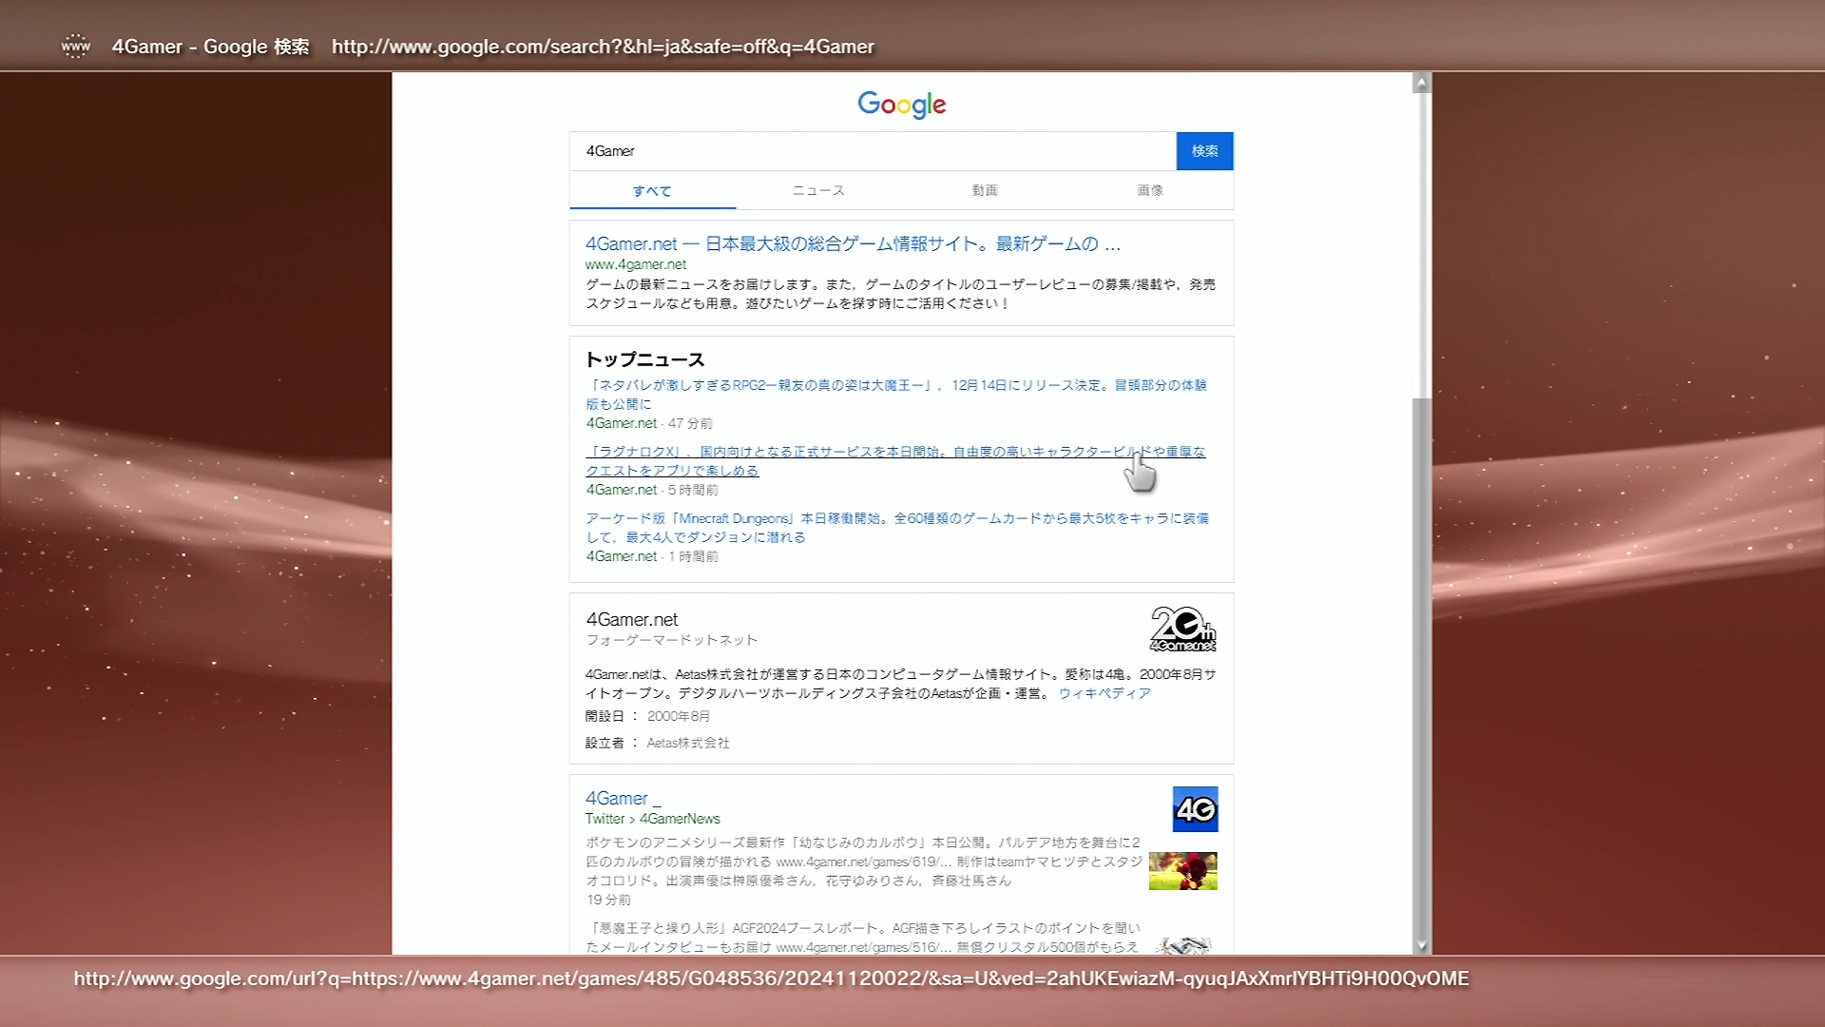Viewport: 1825px width, 1027px height.
Task: Follow the ウィキペディア link
Action: (x=1105, y=693)
